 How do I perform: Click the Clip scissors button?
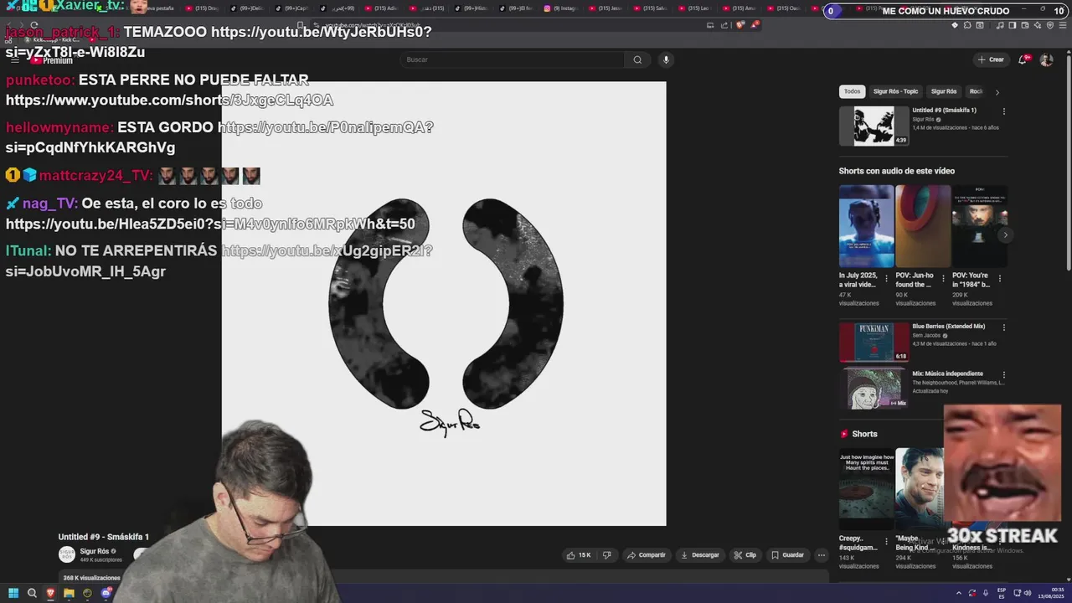[745, 554]
